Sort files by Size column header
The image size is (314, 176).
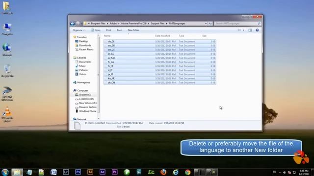click(x=204, y=36)
